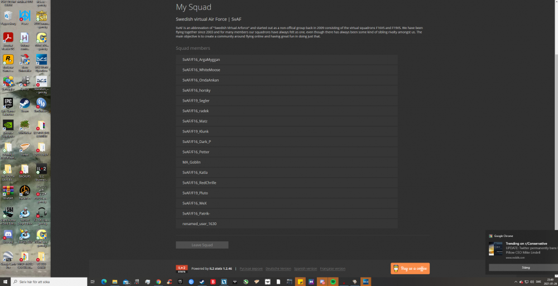Open squad member SvAF/F16_WeX
Image resolution: width=558 pixels, height=286 pixels.
286,203
